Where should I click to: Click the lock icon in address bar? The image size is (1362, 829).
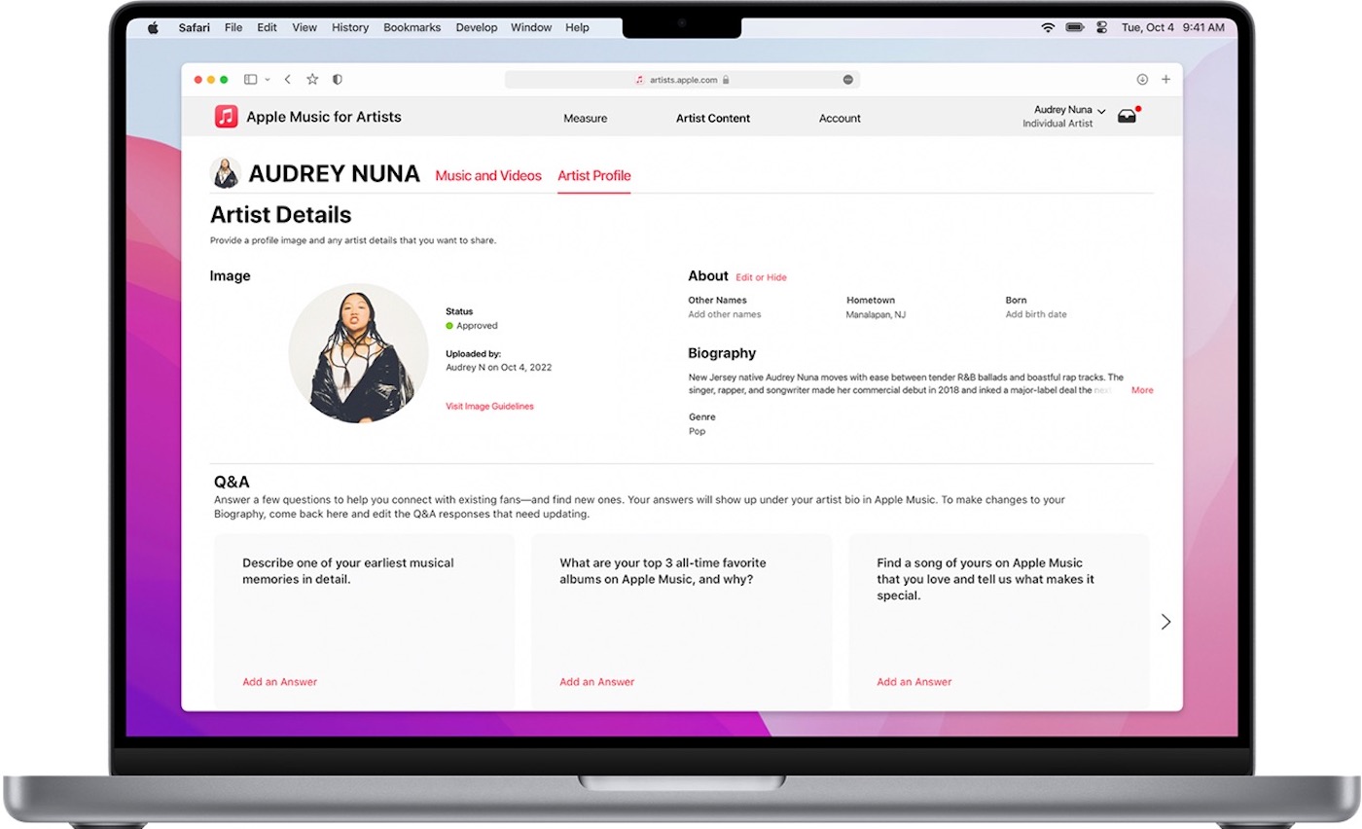coord(726,80)
